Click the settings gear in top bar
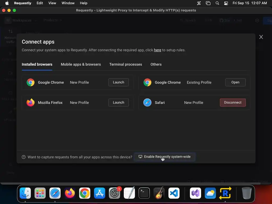Screen dimensions: 272x204 pyautogui.click(x=257, y=20)
